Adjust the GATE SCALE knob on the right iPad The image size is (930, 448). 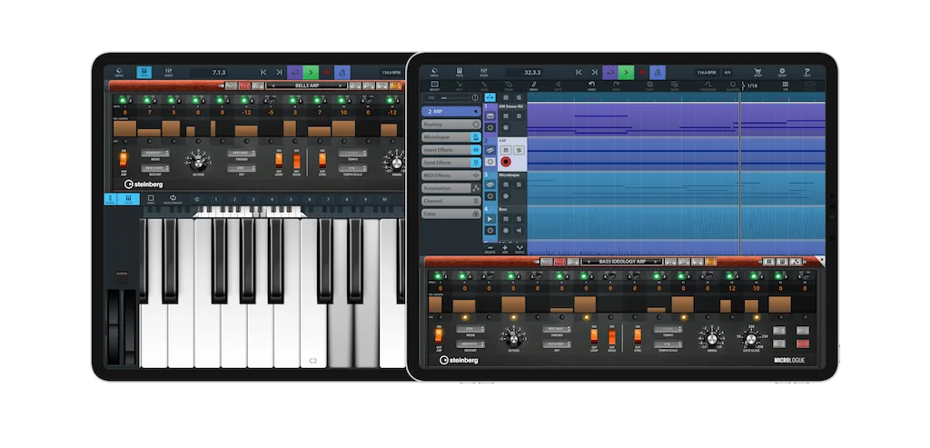[x=751, y=339]
